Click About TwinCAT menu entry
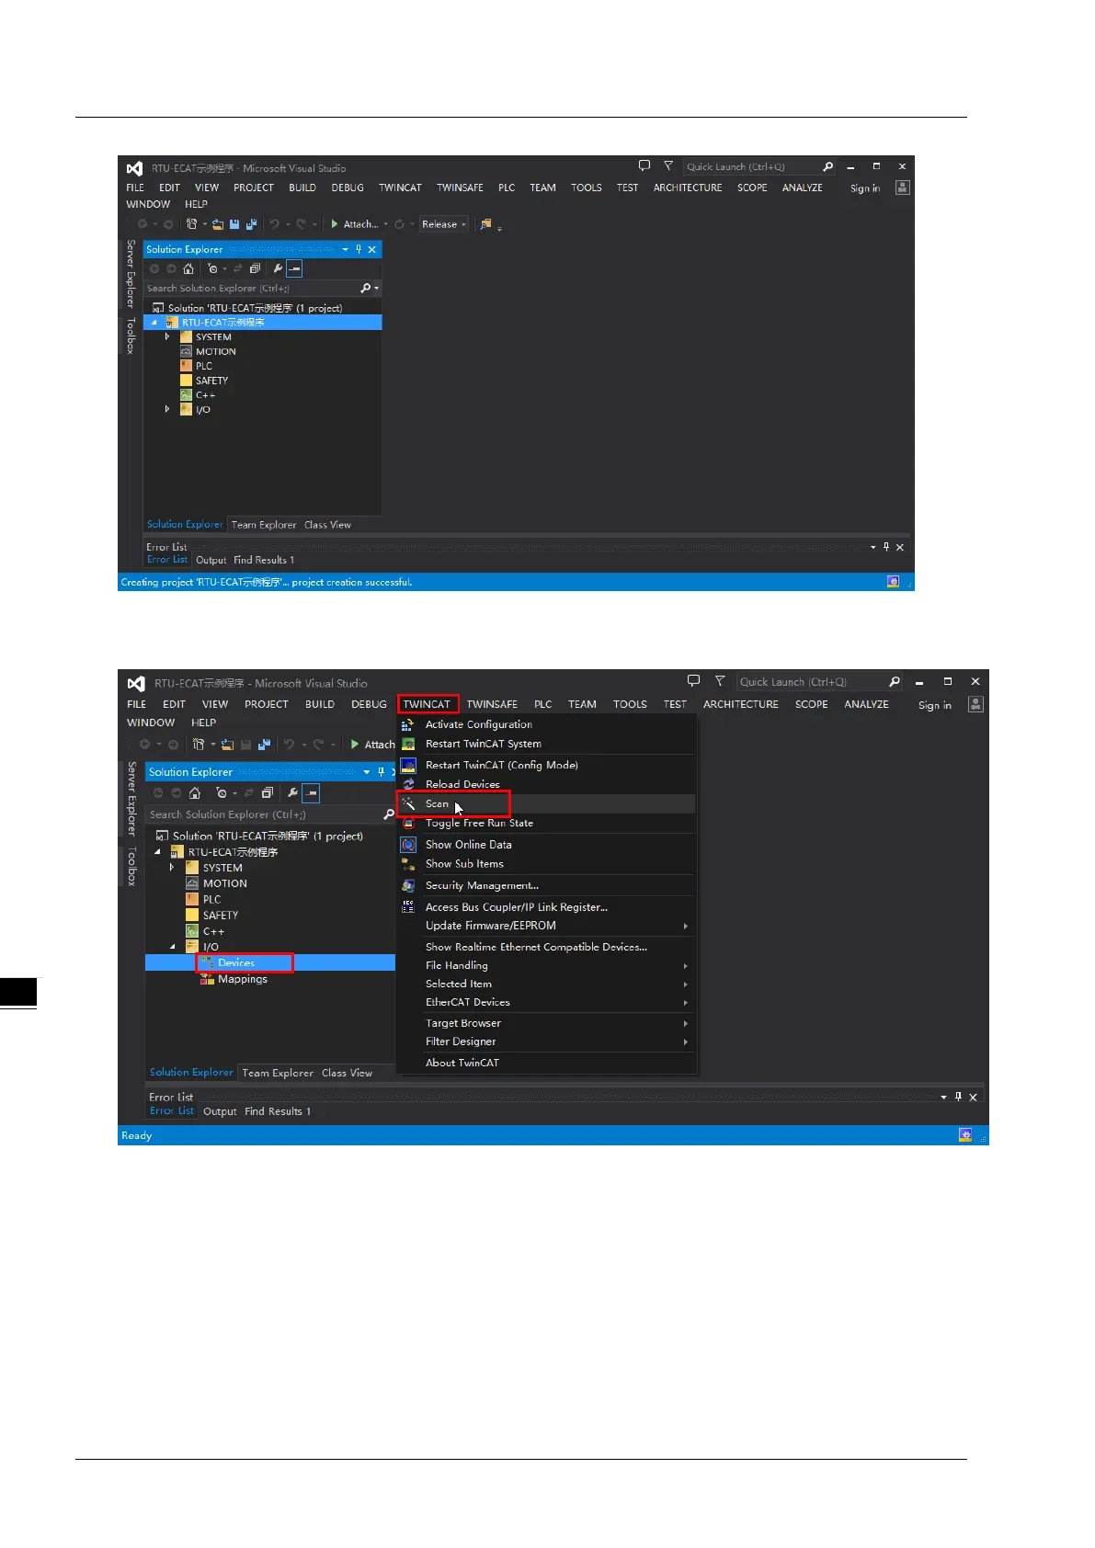This screenshot has height=1548, width=1095. pyautogui.click(x=462, y=1063)
